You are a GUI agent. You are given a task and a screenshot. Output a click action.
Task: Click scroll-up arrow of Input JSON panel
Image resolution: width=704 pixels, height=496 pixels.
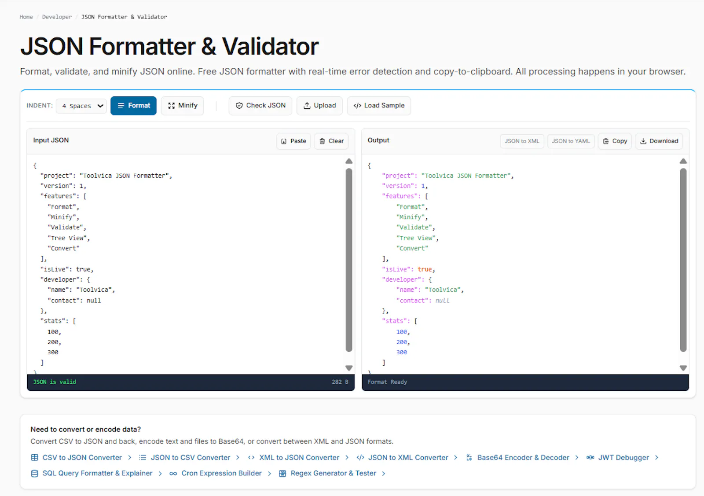point(349,161)
